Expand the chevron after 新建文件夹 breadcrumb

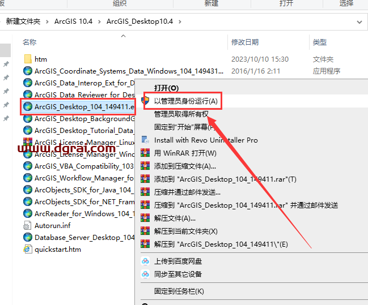click(48, 22)
